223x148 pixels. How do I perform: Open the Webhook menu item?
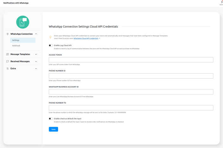point(16,46)
